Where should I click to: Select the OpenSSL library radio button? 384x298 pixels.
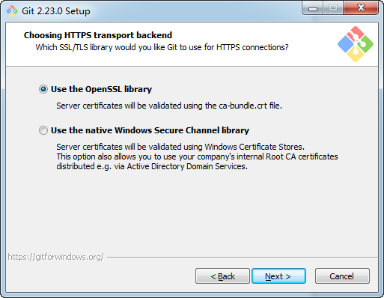click(43, 89)
